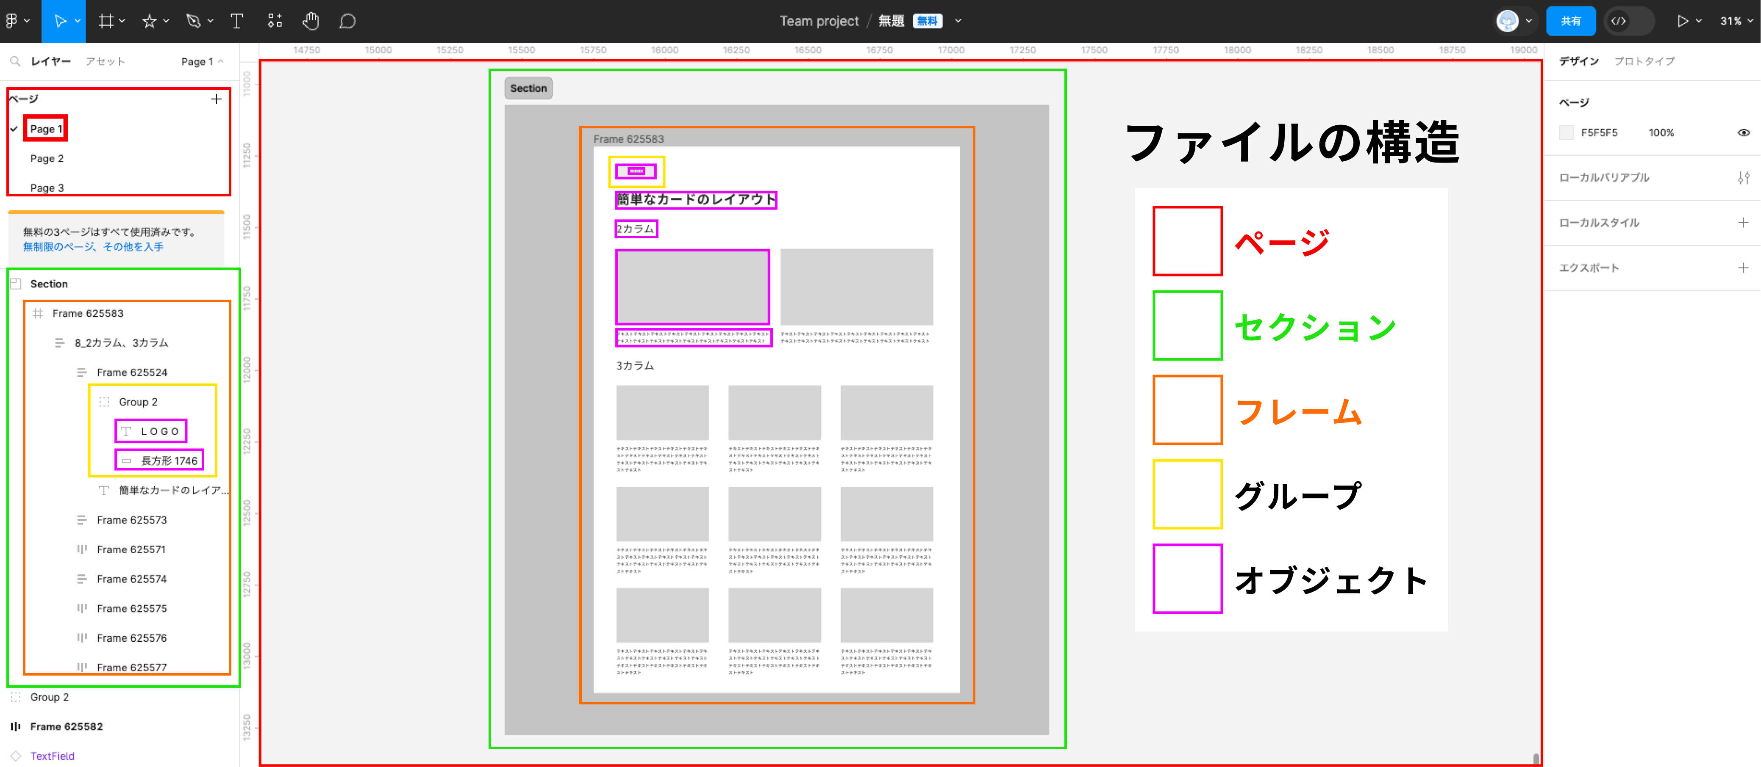
Task: Select the Frame tool
Action: [x=105, y=21]
